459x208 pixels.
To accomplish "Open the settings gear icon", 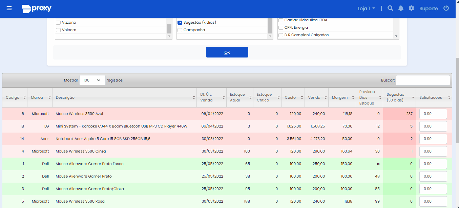I will tap(411, 8).
